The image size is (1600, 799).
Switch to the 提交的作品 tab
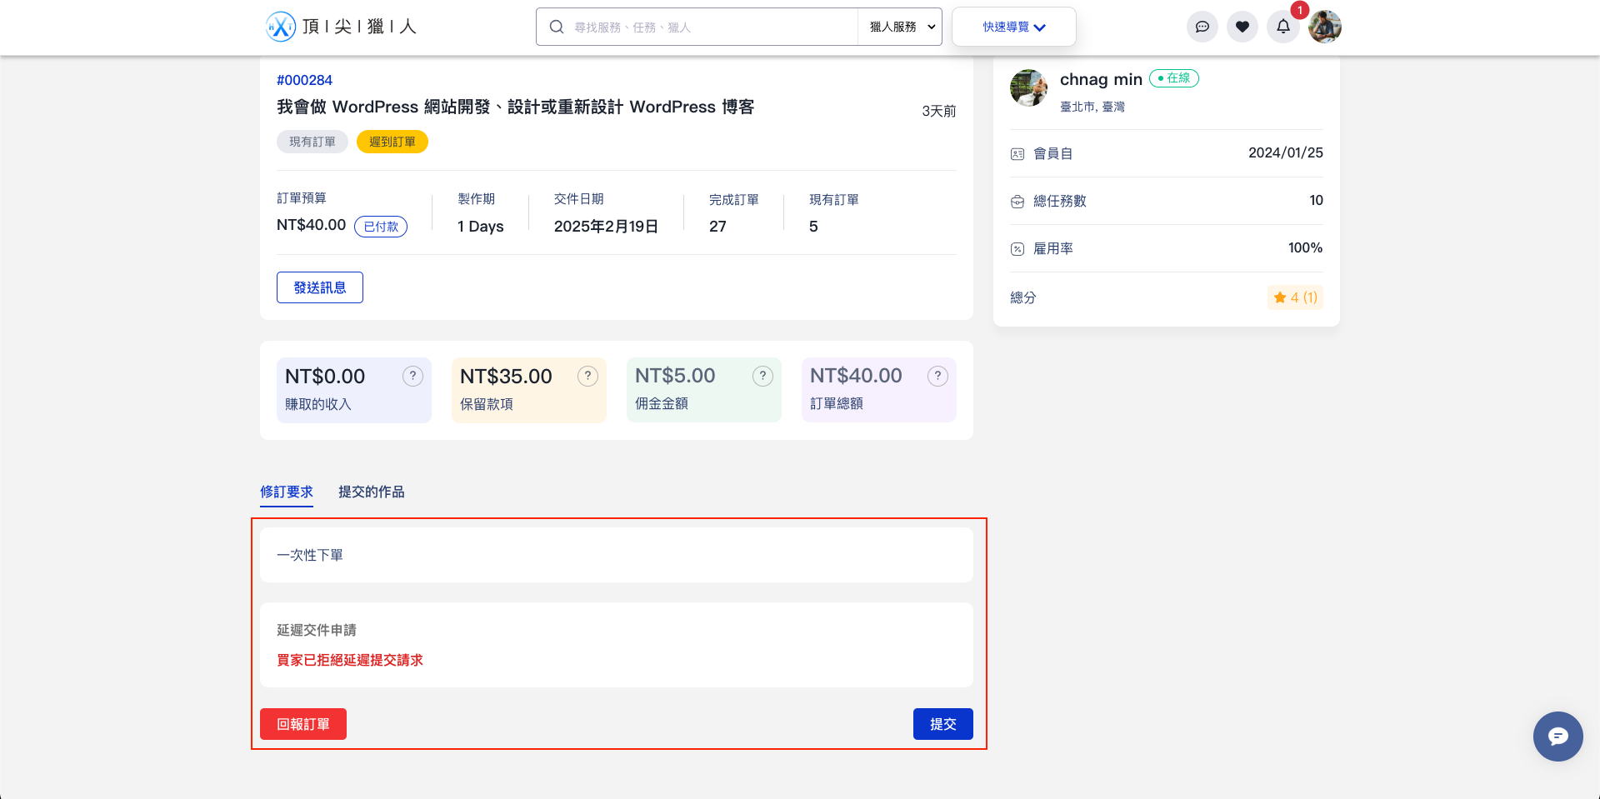click(x=371, y=492)
